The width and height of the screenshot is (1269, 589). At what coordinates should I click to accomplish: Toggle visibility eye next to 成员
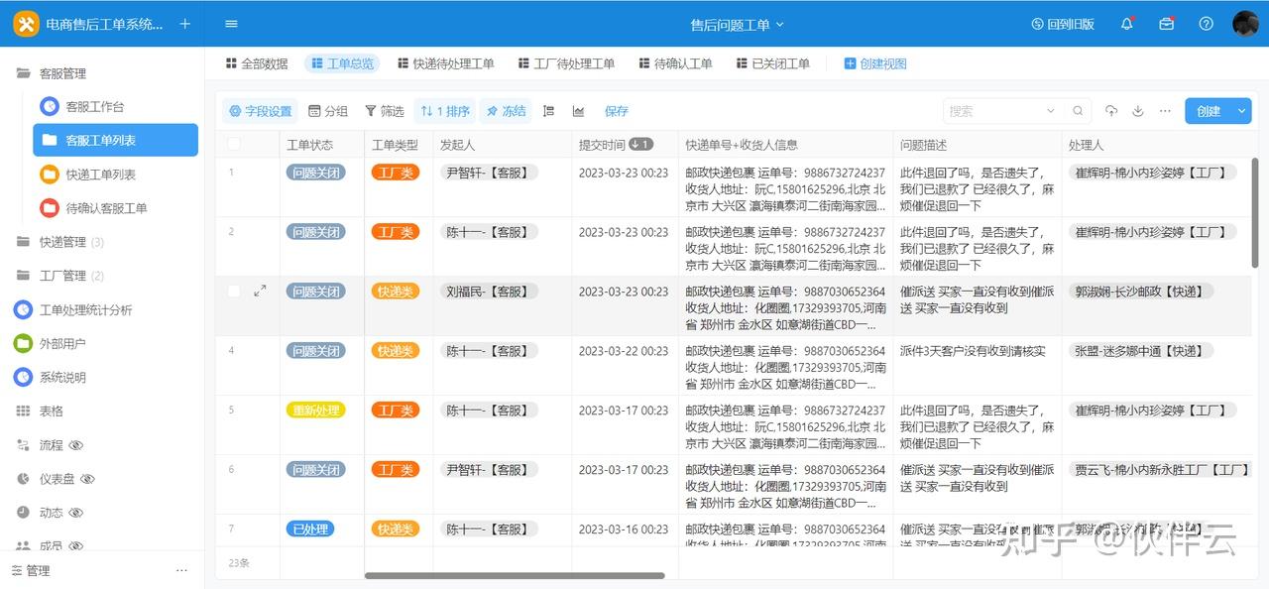pyautogui.click(x=76, y=545)
